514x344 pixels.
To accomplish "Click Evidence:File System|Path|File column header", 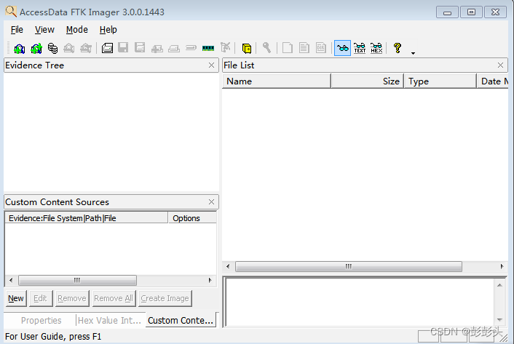I will 86,218.
